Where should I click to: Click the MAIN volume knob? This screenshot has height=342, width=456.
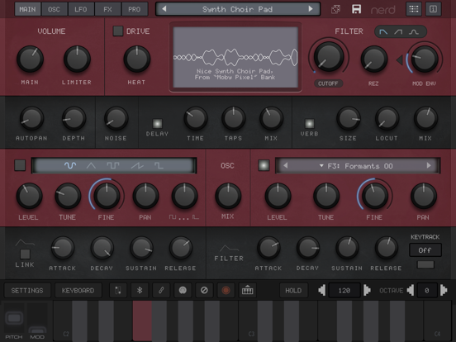pyautogui.click(x=30, y=59)
